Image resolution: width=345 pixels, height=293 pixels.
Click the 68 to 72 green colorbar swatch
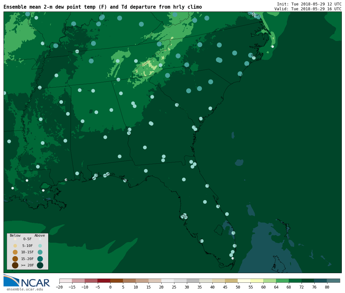tap(295, 281)
